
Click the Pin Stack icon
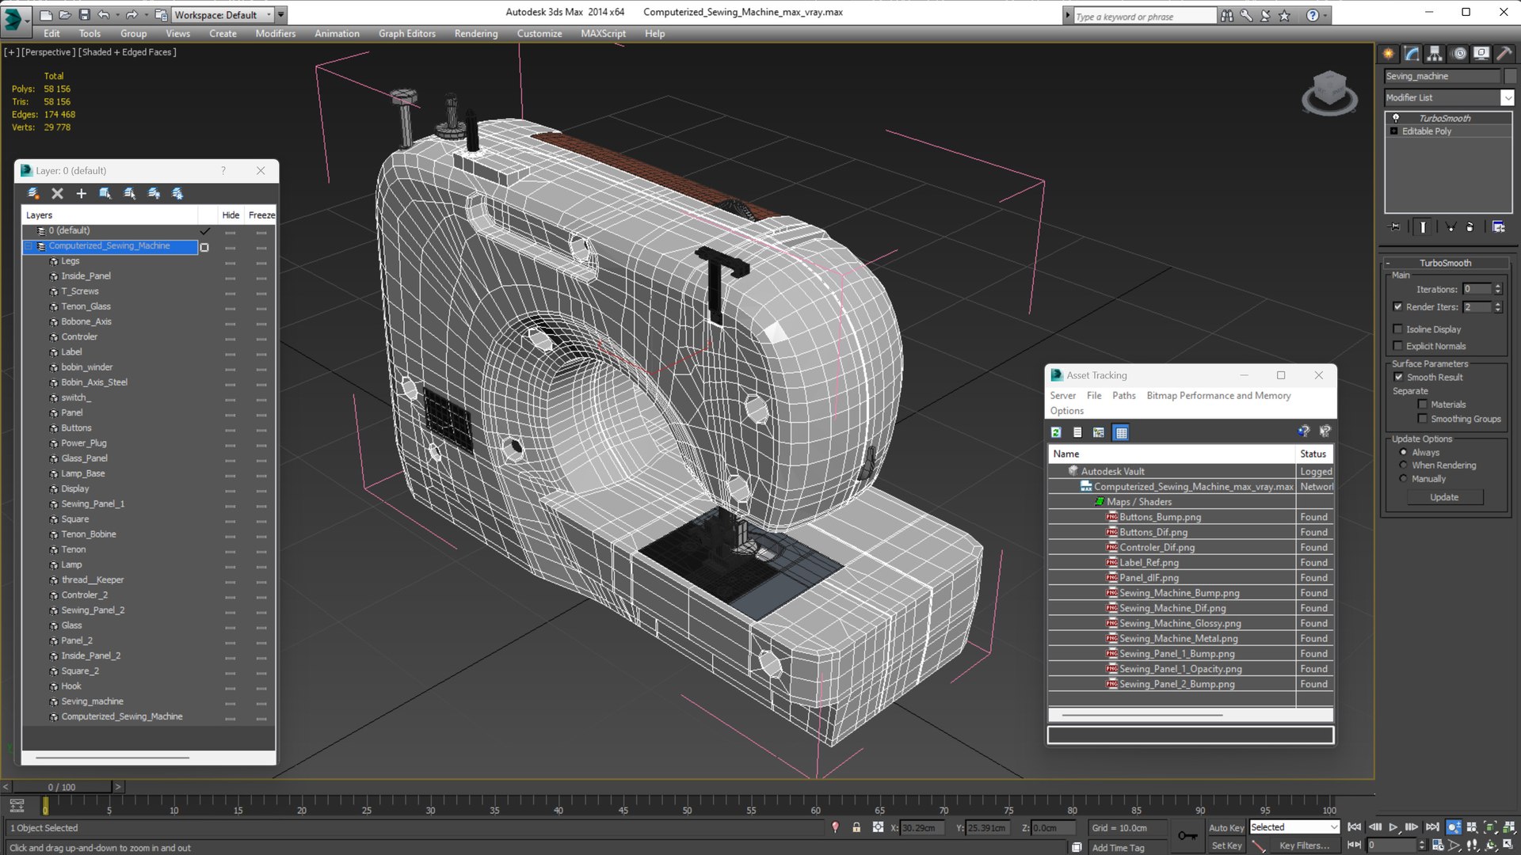[x=1395, y=227]
